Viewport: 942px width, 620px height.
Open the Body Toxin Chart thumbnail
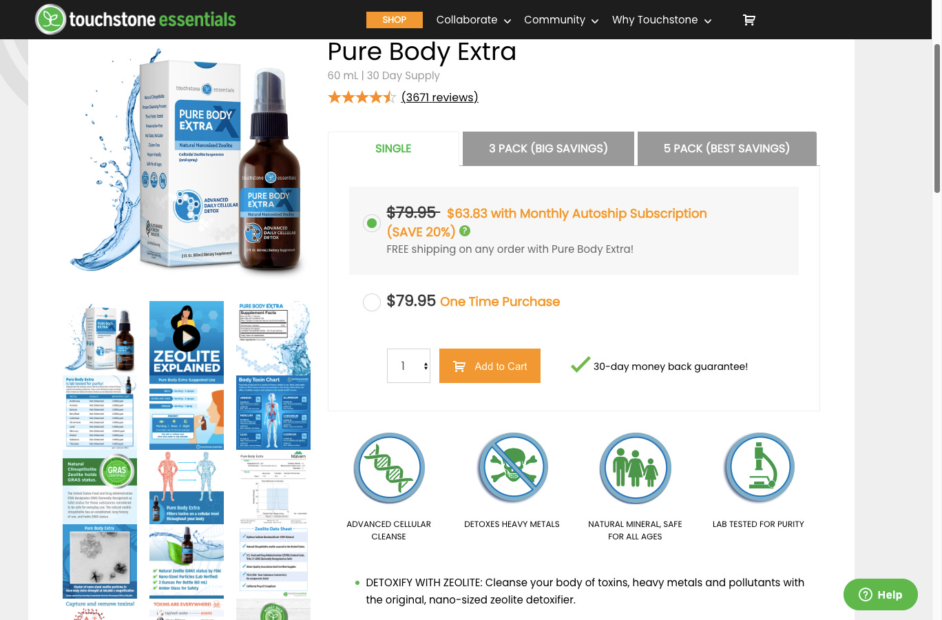273,413
